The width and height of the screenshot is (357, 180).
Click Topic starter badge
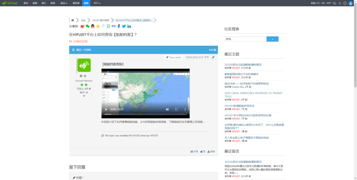174,57
